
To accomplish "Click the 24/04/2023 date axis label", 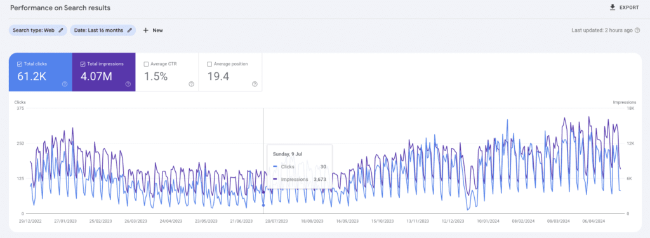I will click(171, 221).
